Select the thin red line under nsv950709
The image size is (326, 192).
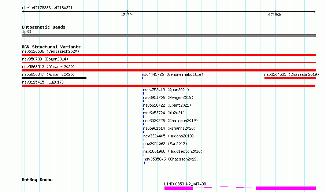tap(168, 62)
